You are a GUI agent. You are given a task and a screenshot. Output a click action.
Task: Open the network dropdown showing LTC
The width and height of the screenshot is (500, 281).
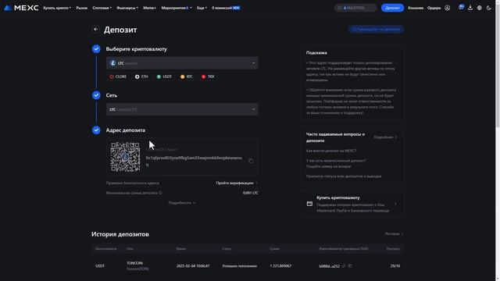(x=182, y=109)
